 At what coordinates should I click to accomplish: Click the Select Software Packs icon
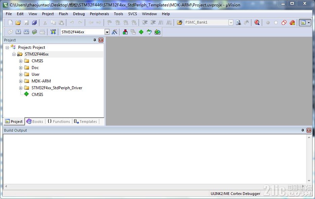(x=149, y=32)
